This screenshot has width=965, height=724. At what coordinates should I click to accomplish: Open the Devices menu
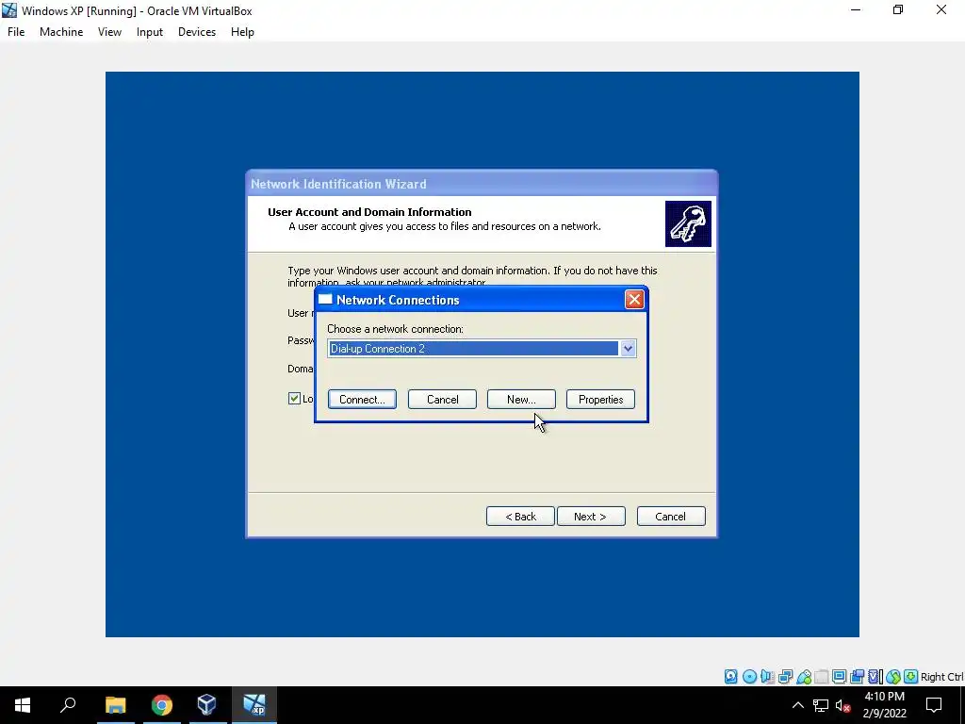[197, 32]
